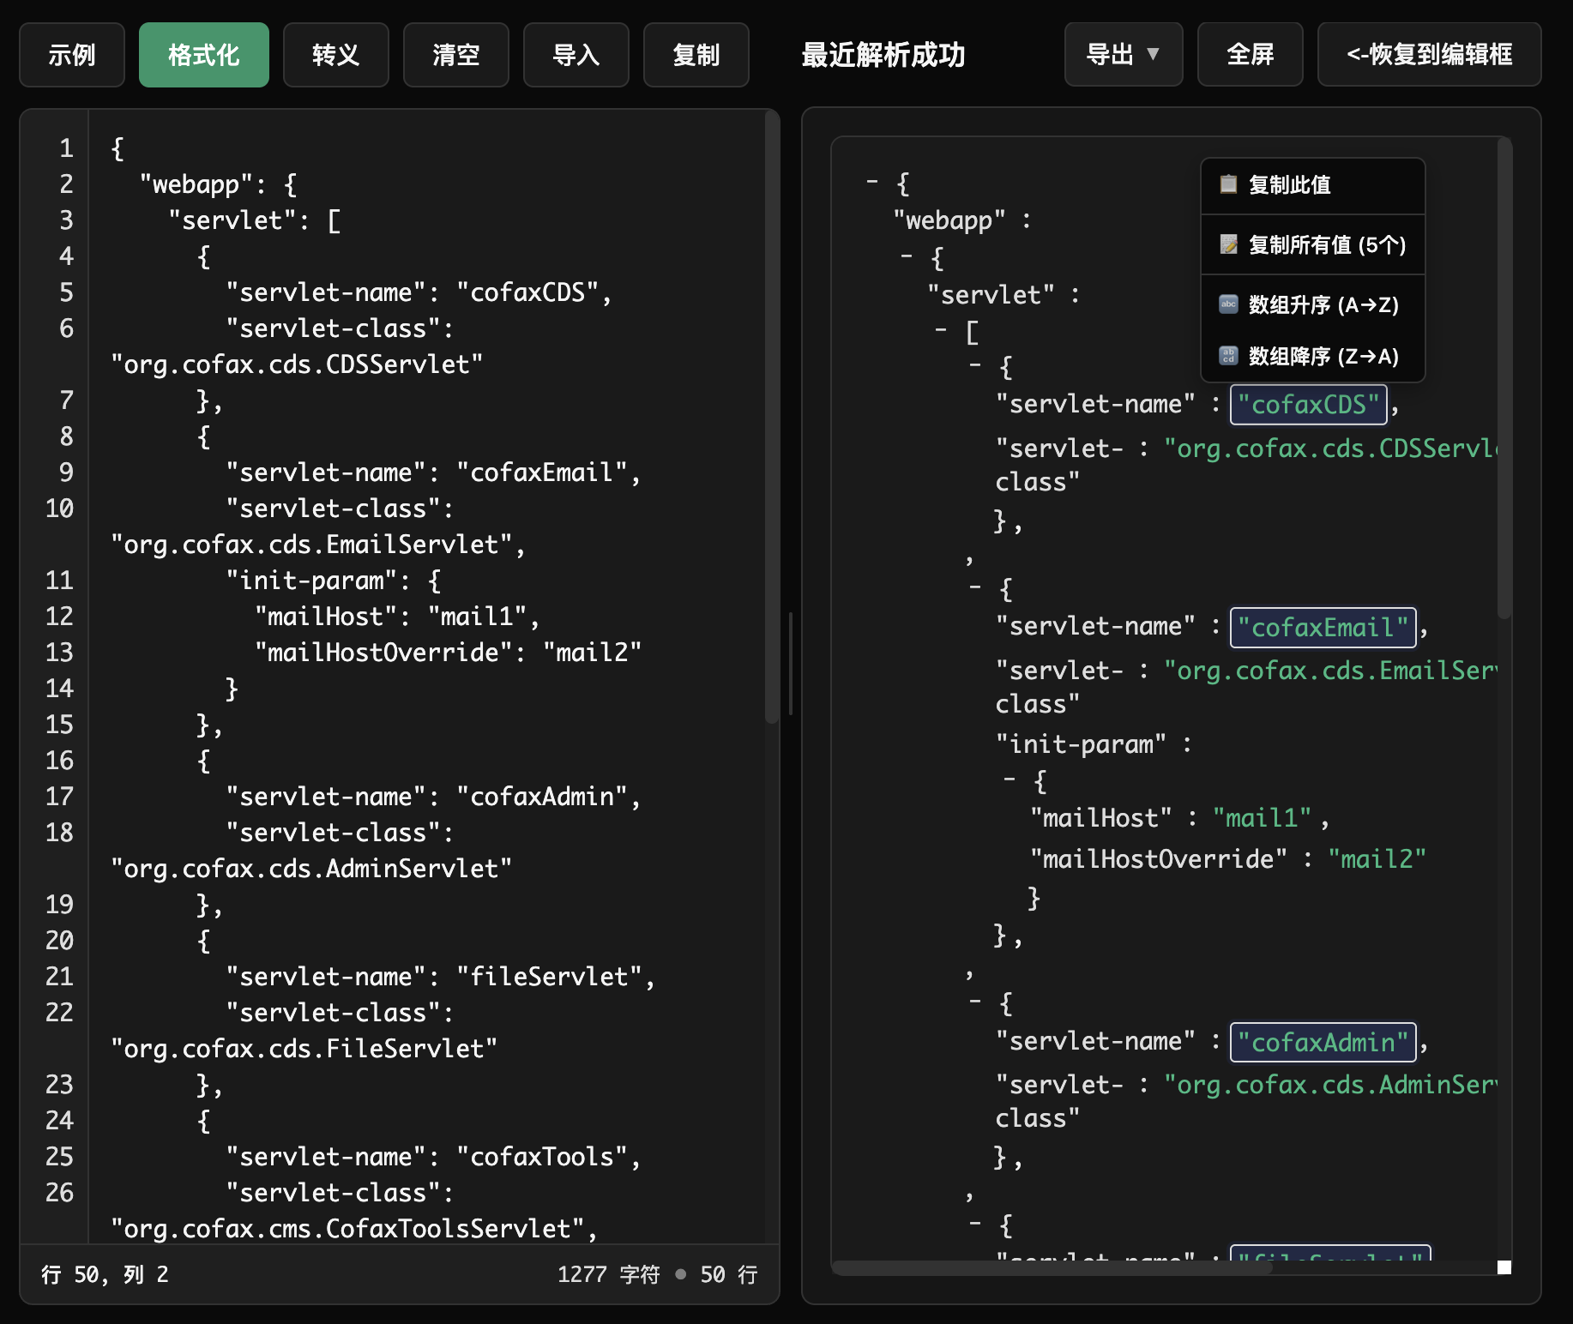Image resolution: width=1573 pixels, height=1324 pixels.
Task: Click the notepad icon beside 复制所有值
Action: click(x=1228, y=244)
